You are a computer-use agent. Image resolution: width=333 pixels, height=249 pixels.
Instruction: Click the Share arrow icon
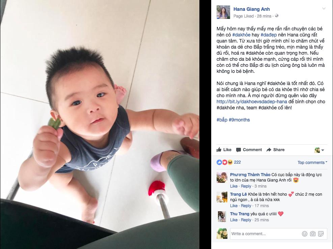point(269,150)
